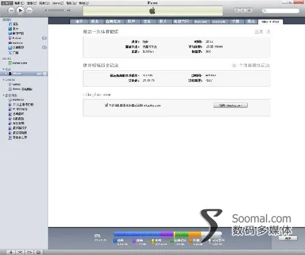Skip back with the Previous track button

click(11, 10)
